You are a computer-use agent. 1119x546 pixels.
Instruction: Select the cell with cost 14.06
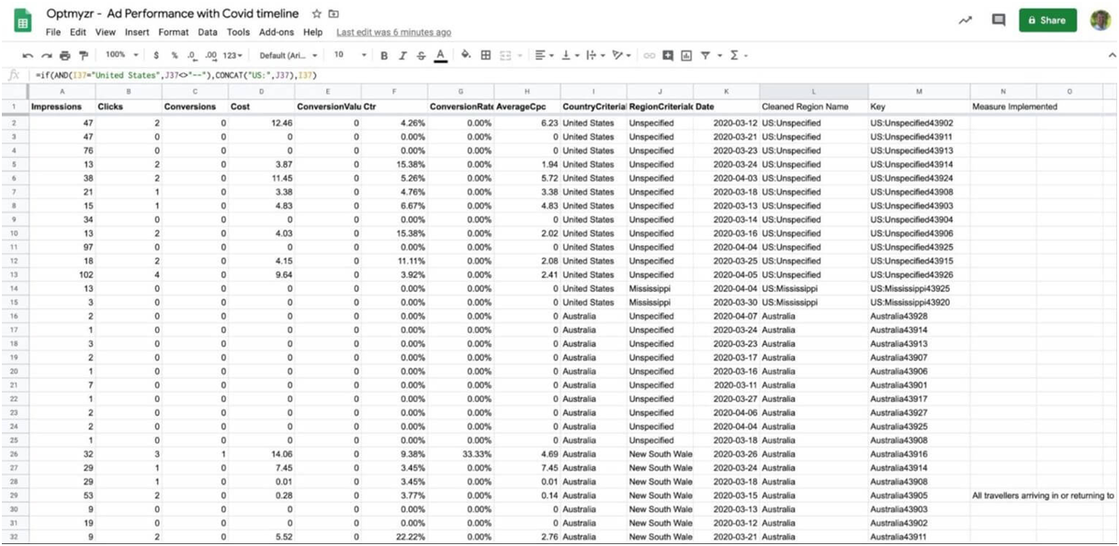[x=260, y=453]
